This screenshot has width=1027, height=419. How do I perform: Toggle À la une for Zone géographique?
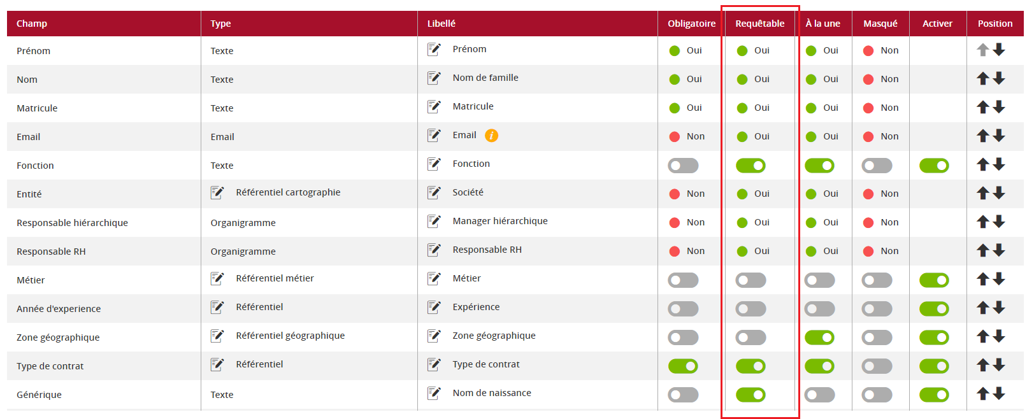[819, 337]
